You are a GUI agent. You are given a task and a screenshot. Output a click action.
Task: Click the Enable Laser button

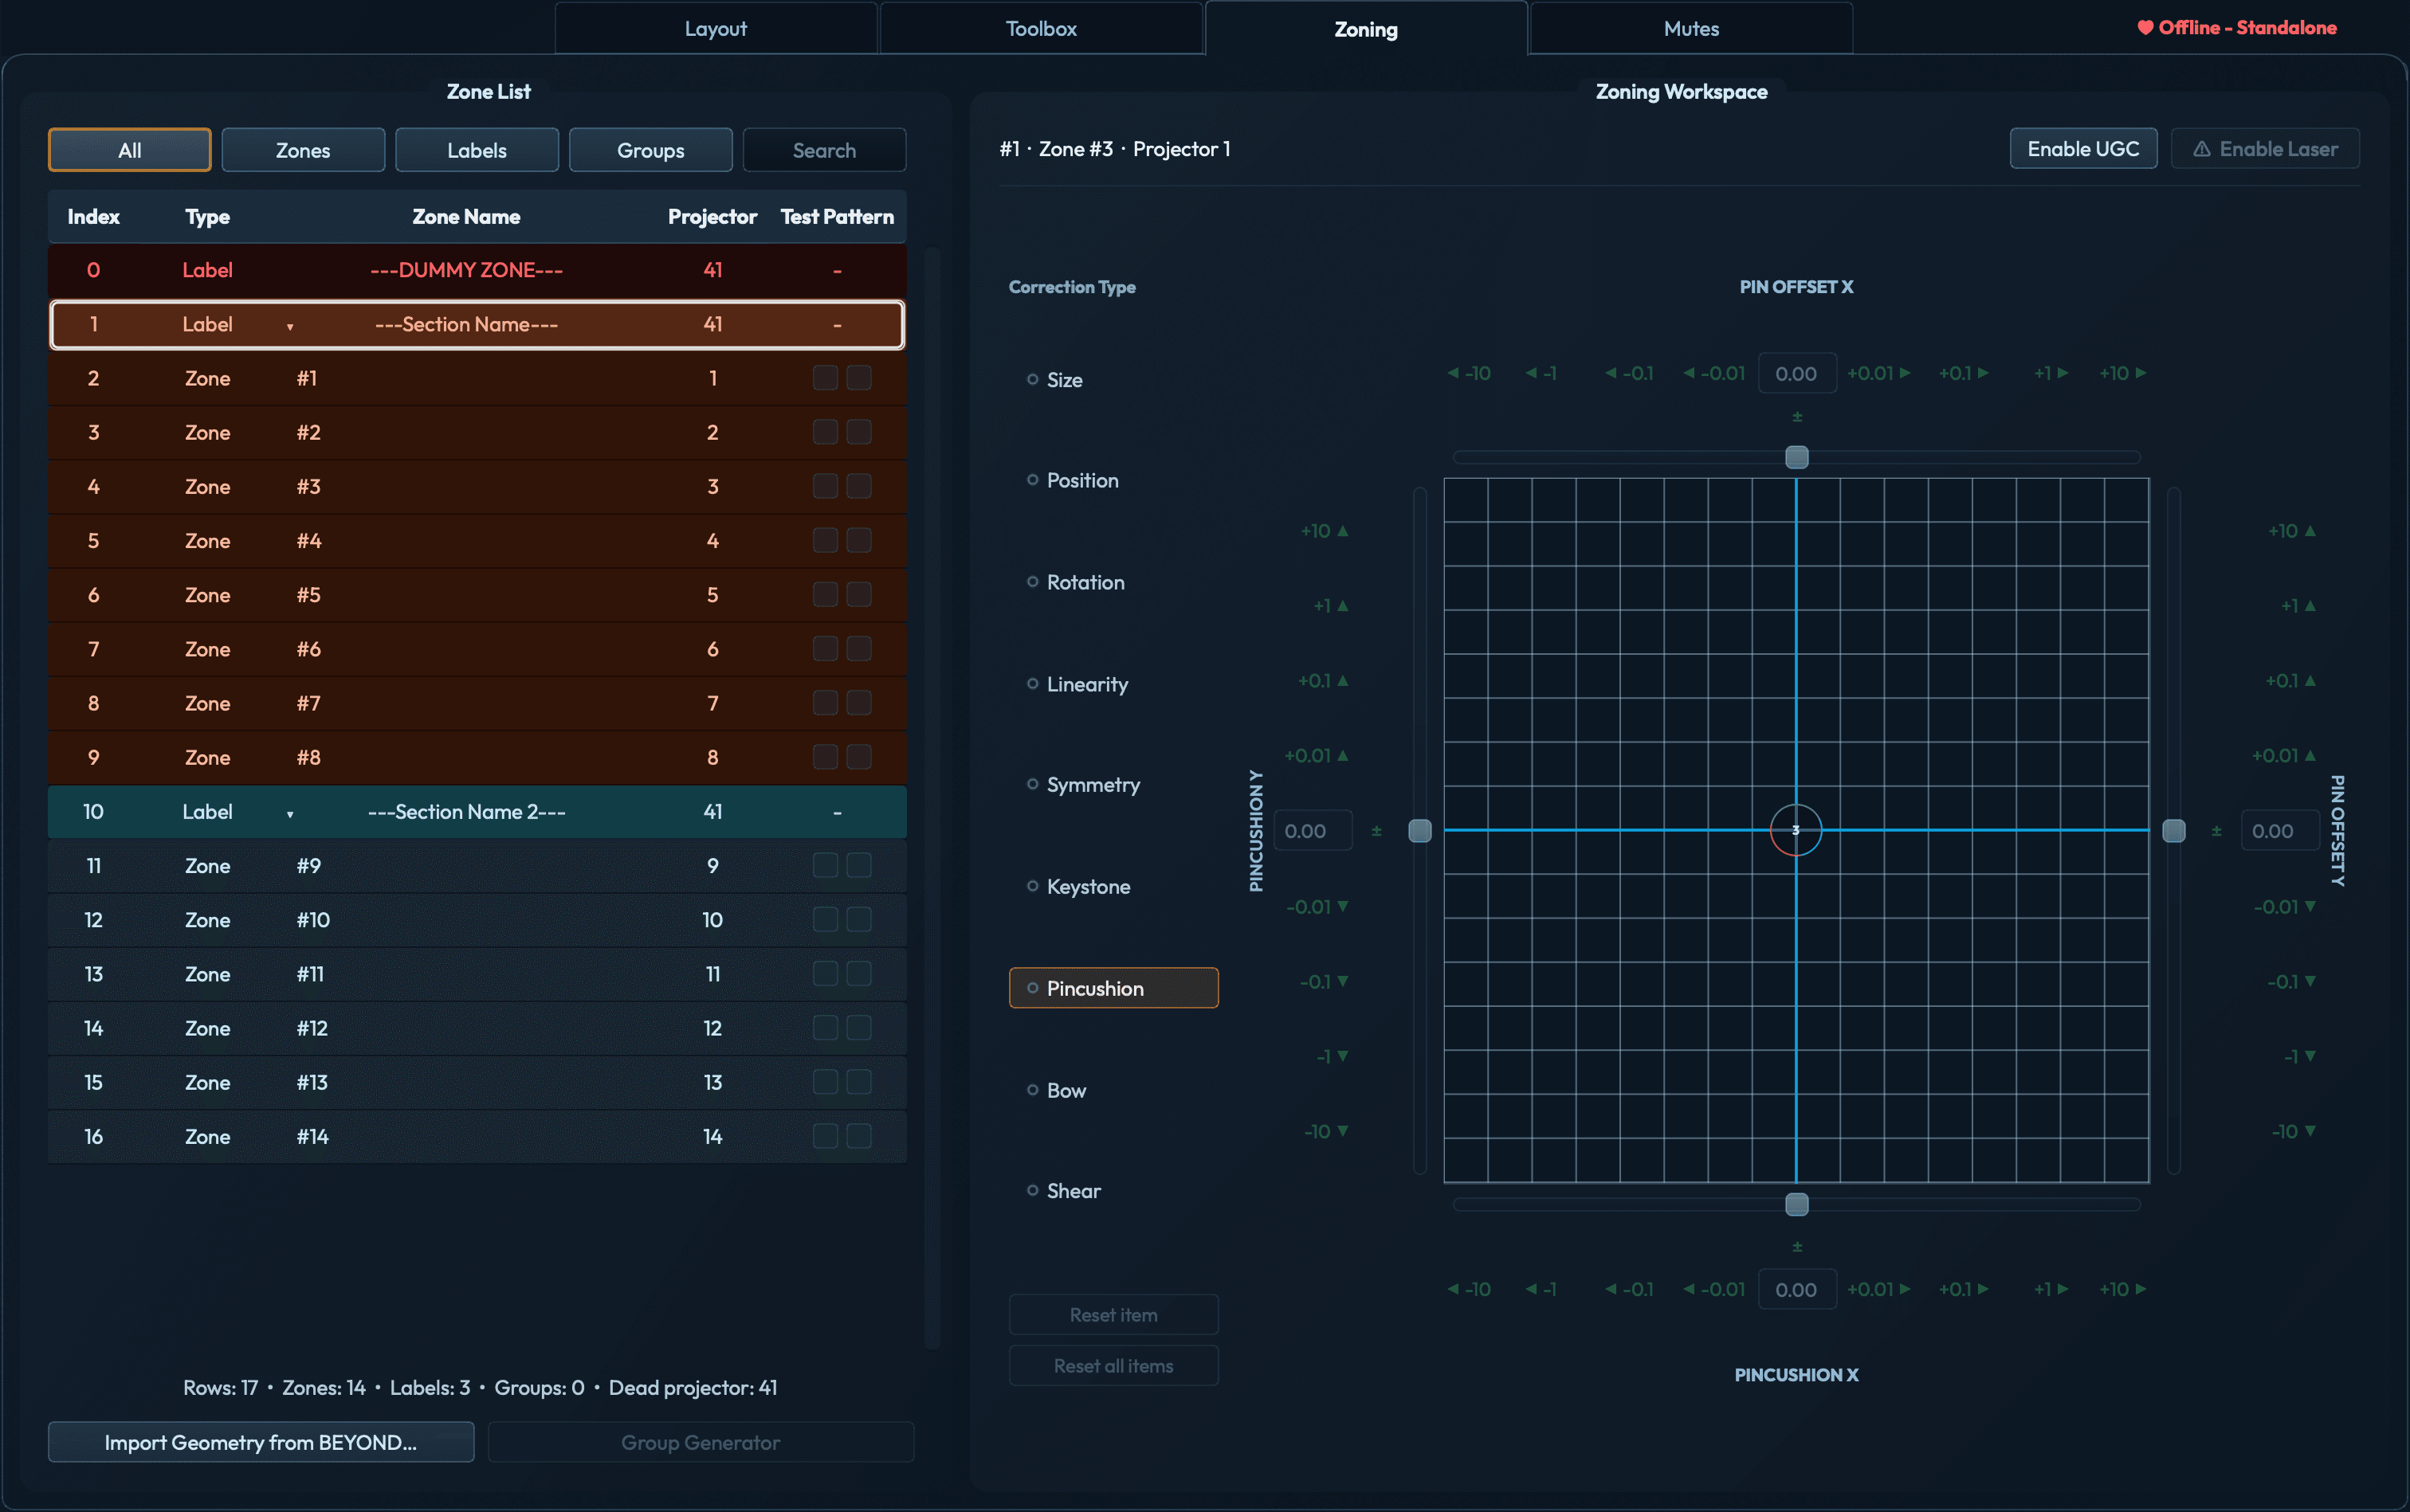point(2265,149)
